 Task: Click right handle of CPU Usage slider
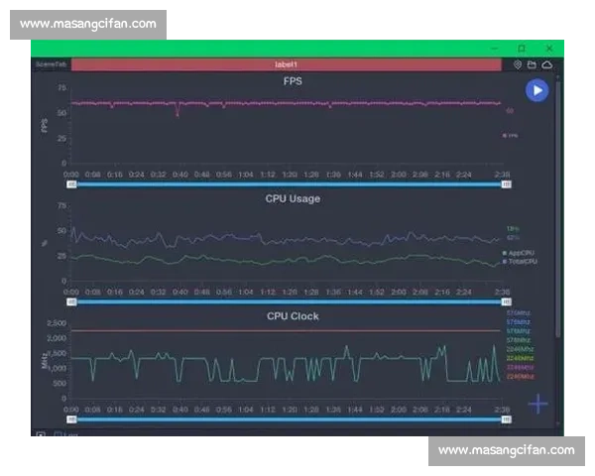tap(506, 301)
